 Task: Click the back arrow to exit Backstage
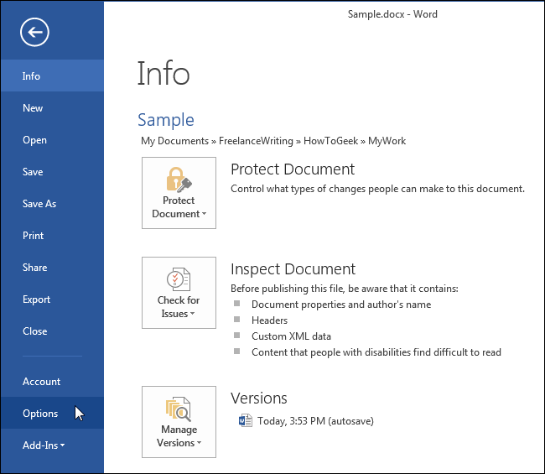pos(34,33)
